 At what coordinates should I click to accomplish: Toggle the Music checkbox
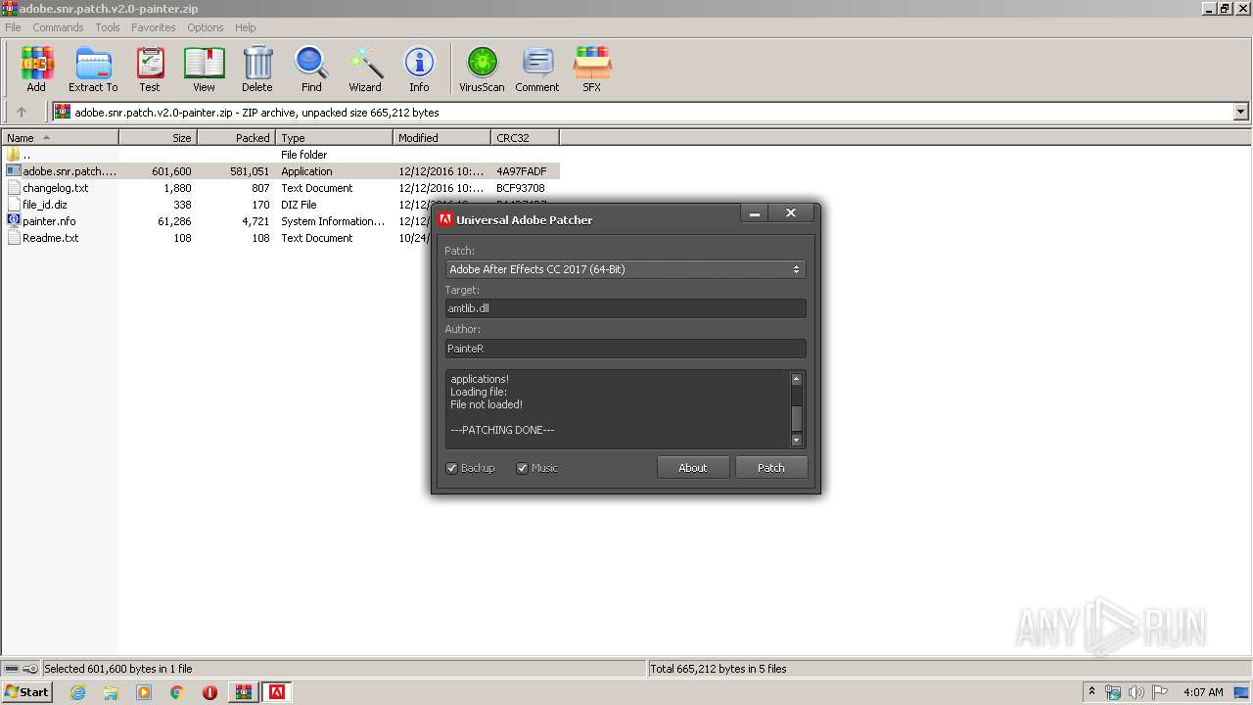(x=523, y=468)
